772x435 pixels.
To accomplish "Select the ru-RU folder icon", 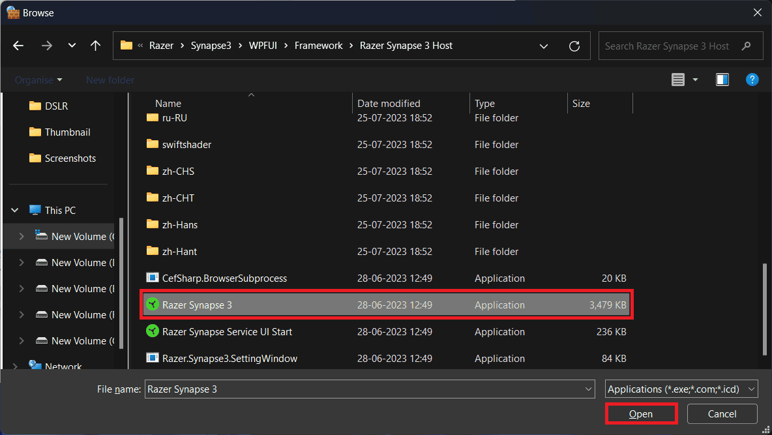I will pyautogui.click(x=153, y=118).
